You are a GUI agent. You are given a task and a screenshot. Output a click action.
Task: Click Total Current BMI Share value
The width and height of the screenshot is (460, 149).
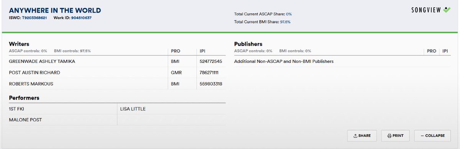(x=285, y=22)
